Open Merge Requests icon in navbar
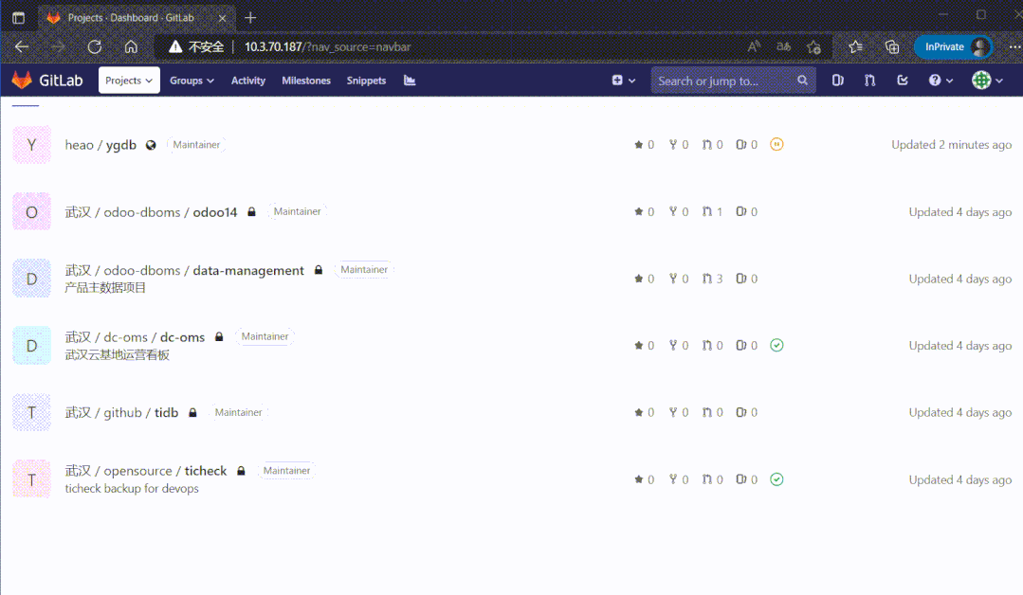Screen dimensions: 1023x595 tap(869, 81)
